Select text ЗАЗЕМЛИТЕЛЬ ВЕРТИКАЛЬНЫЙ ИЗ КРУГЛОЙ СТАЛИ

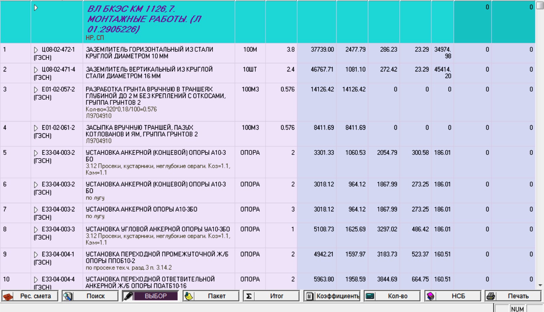tap(149, 73)
